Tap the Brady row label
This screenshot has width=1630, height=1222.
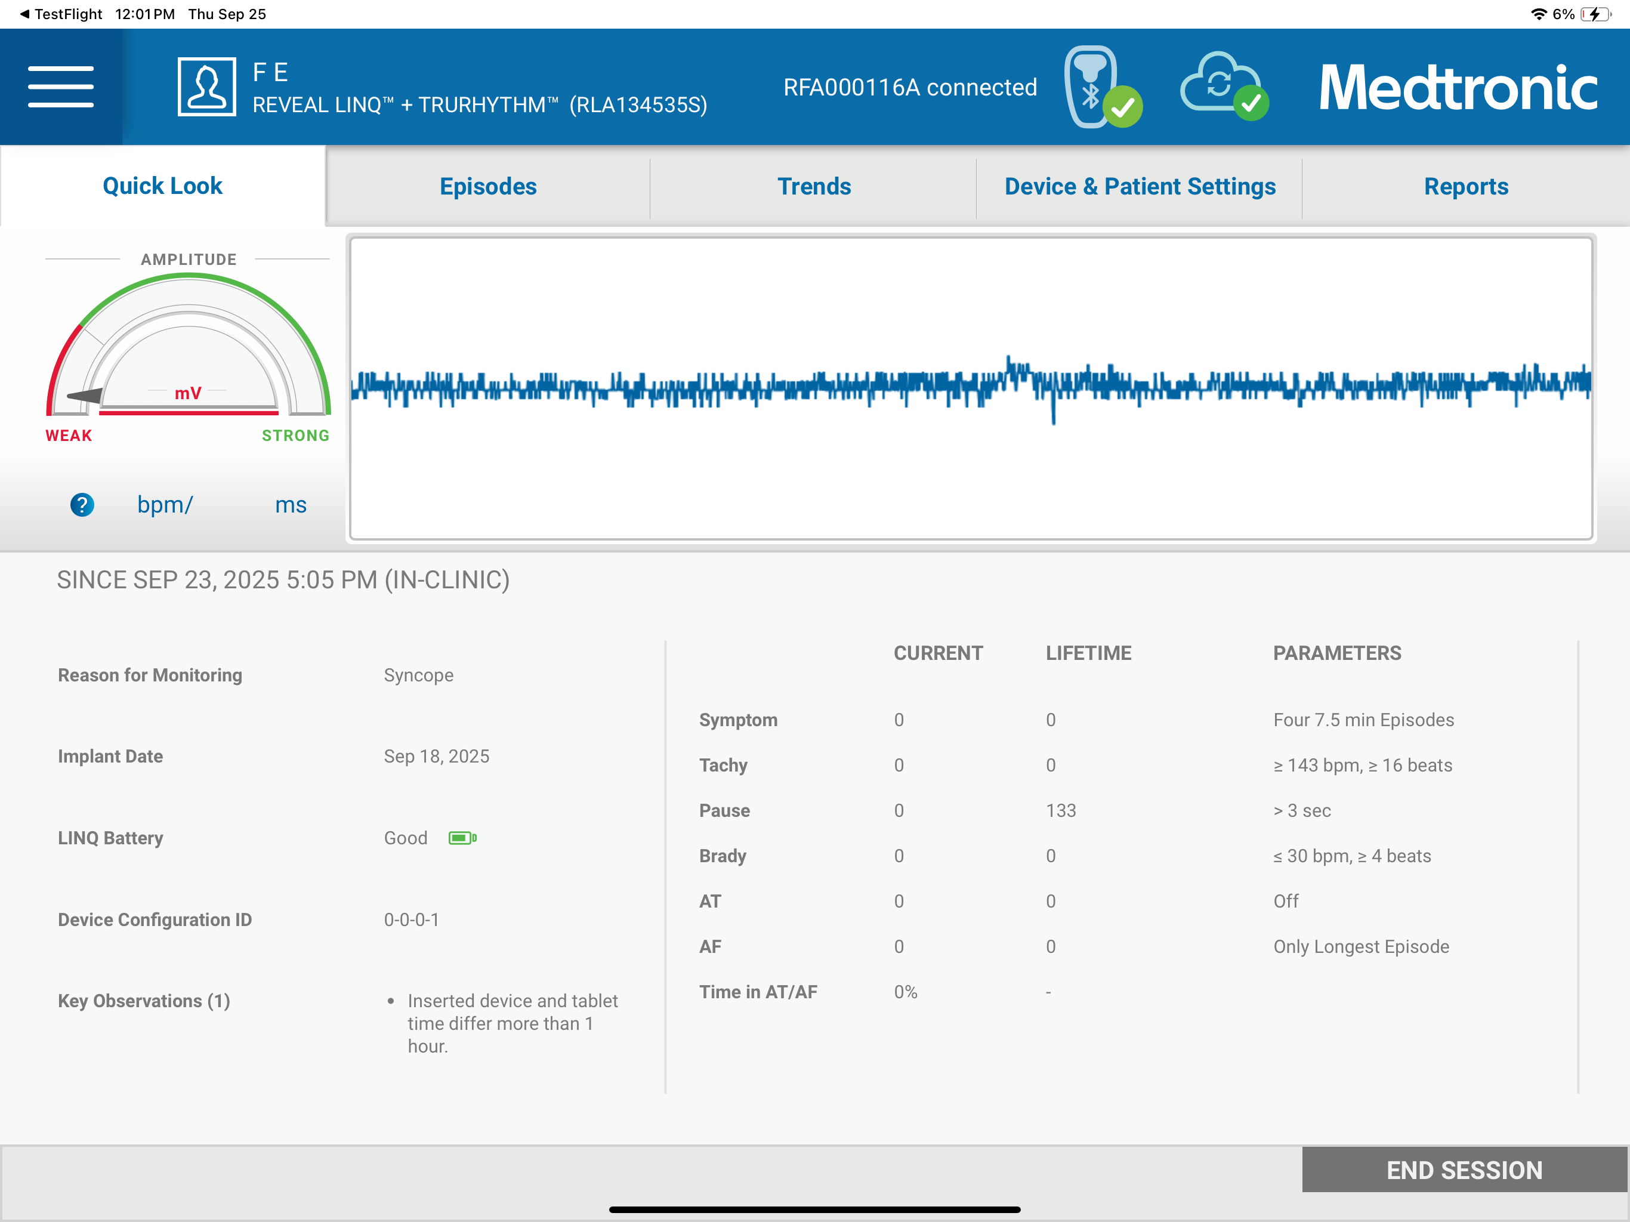(x=723, y=856)
